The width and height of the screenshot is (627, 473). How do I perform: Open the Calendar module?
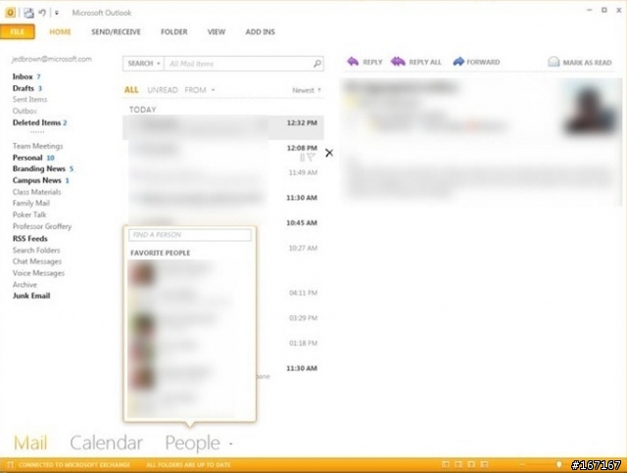[x=106, y=443]
